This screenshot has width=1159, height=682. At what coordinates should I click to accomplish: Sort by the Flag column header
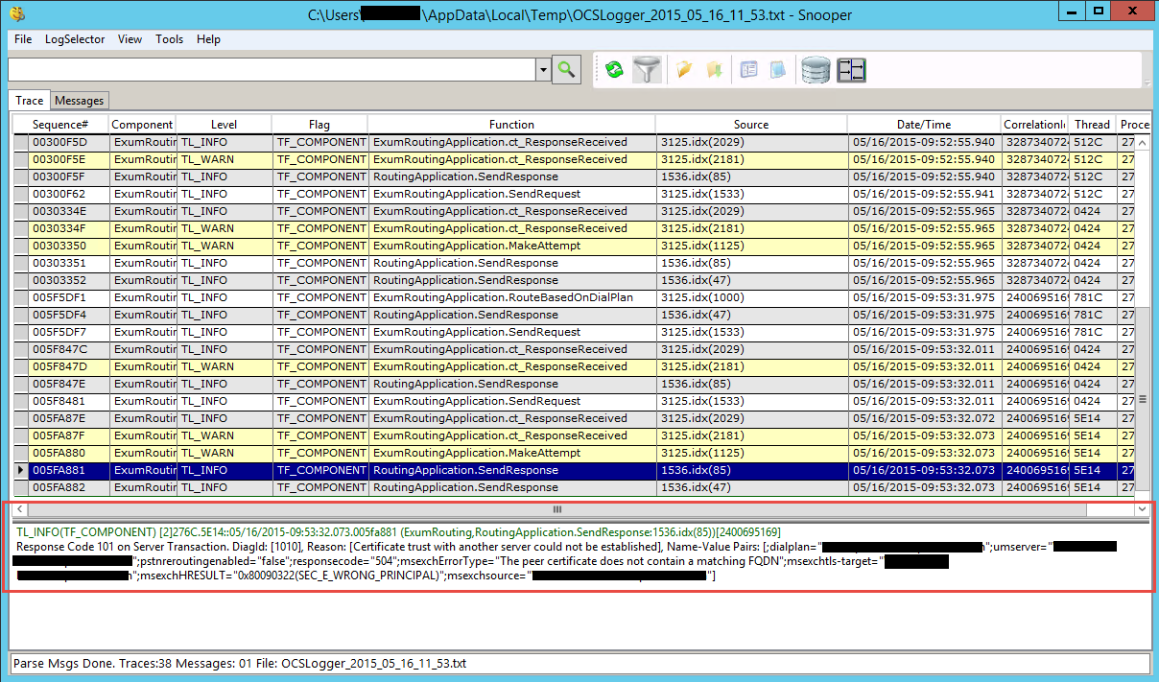(x=319, y=125)
